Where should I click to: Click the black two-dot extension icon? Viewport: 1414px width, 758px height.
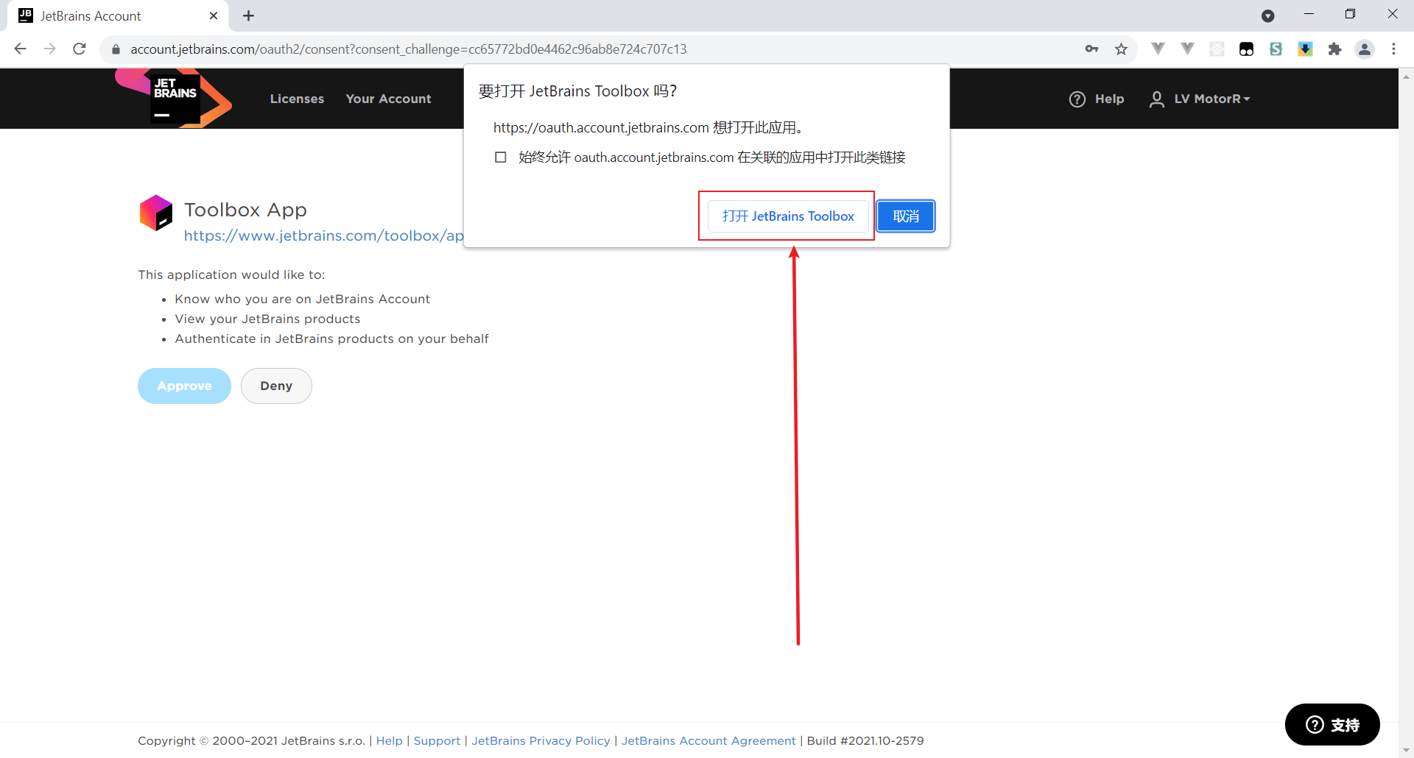(x=1246, y=49)
